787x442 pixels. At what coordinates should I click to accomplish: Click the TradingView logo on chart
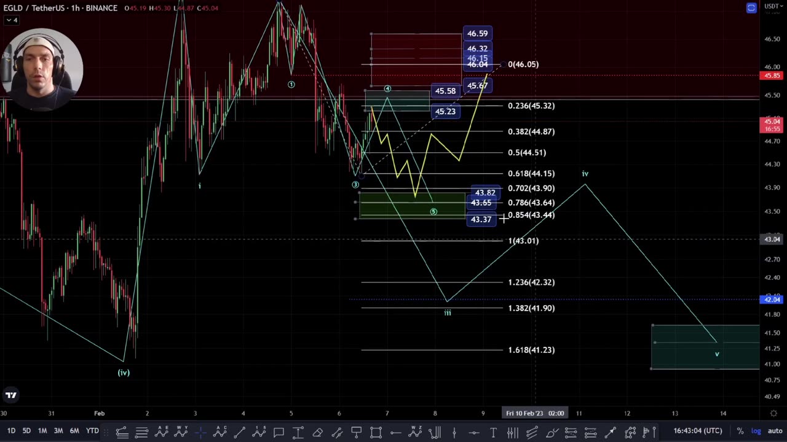10,395
